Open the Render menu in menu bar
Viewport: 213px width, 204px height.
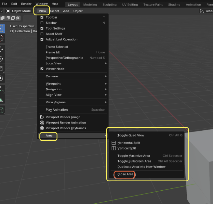(26, 4)
